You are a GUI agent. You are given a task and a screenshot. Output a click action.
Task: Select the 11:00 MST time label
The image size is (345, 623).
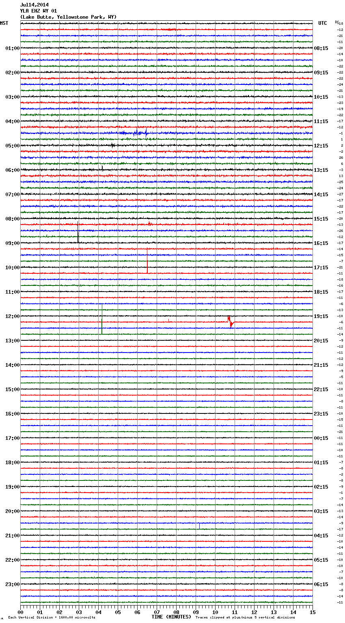[13, 292]
